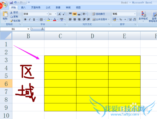157x119 pixels.
Task: Open the borders dropdown arrow
Action: (44, 19)
